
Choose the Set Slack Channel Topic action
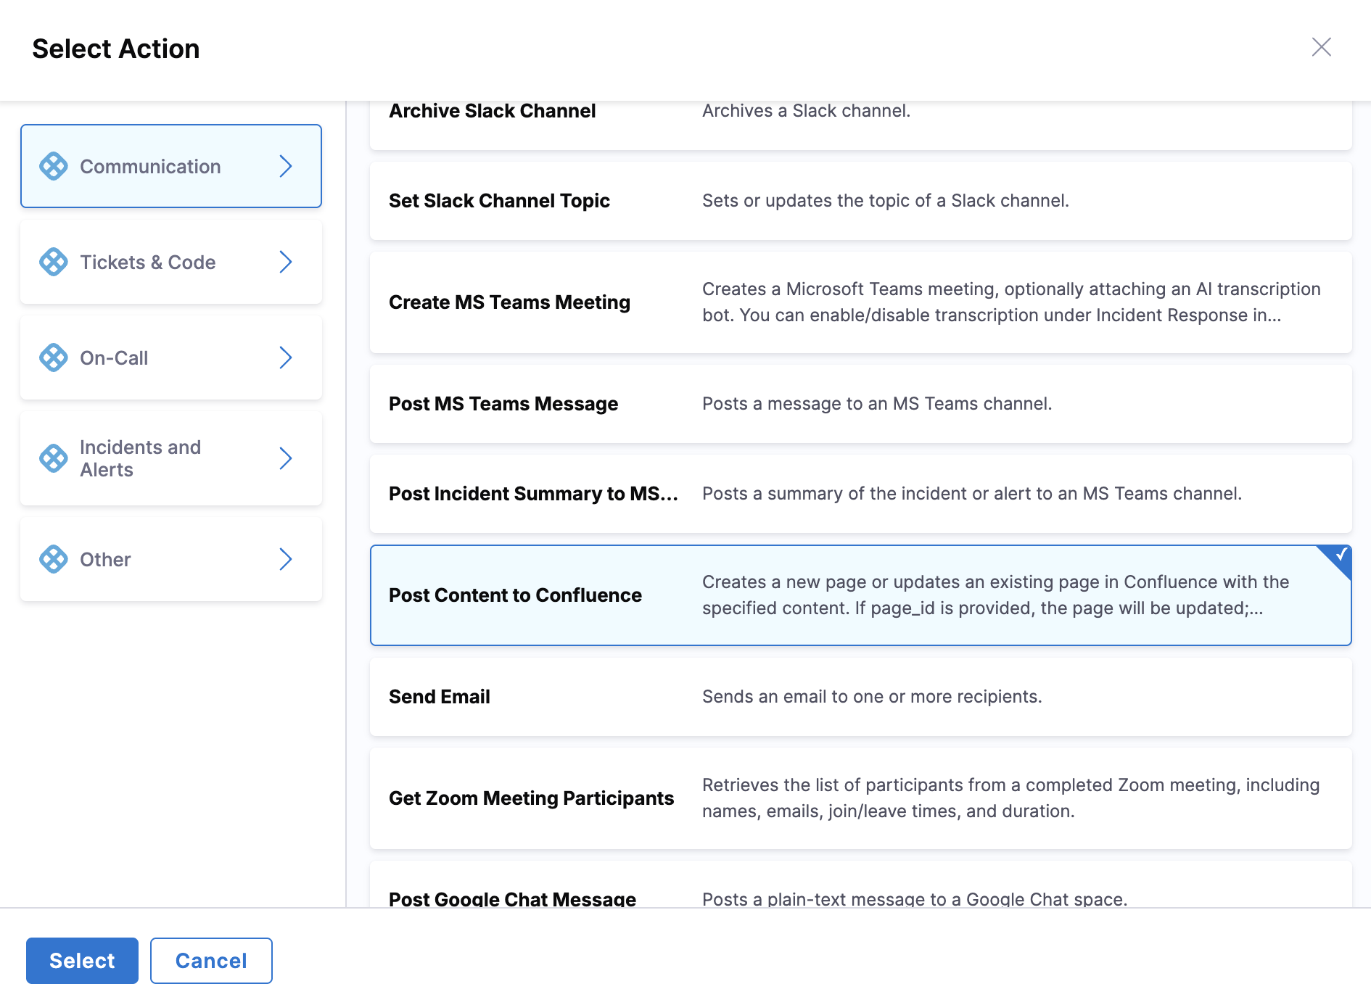click(x=861, y=201)
